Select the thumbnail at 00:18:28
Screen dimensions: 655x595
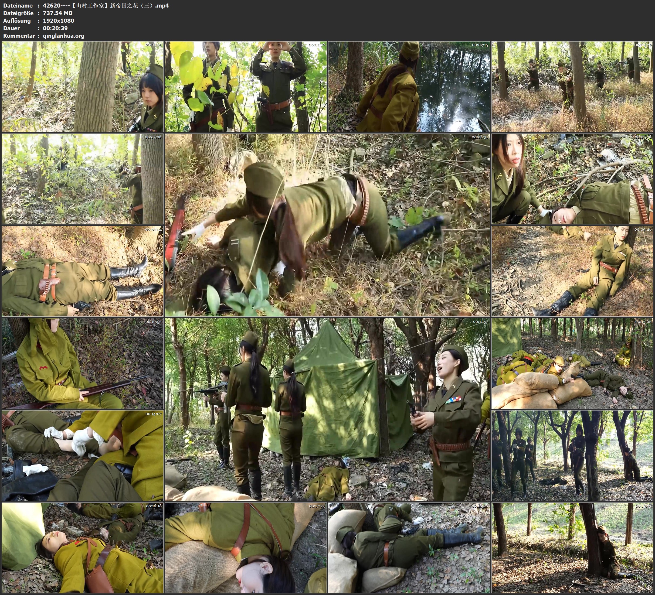click(409, 548)
